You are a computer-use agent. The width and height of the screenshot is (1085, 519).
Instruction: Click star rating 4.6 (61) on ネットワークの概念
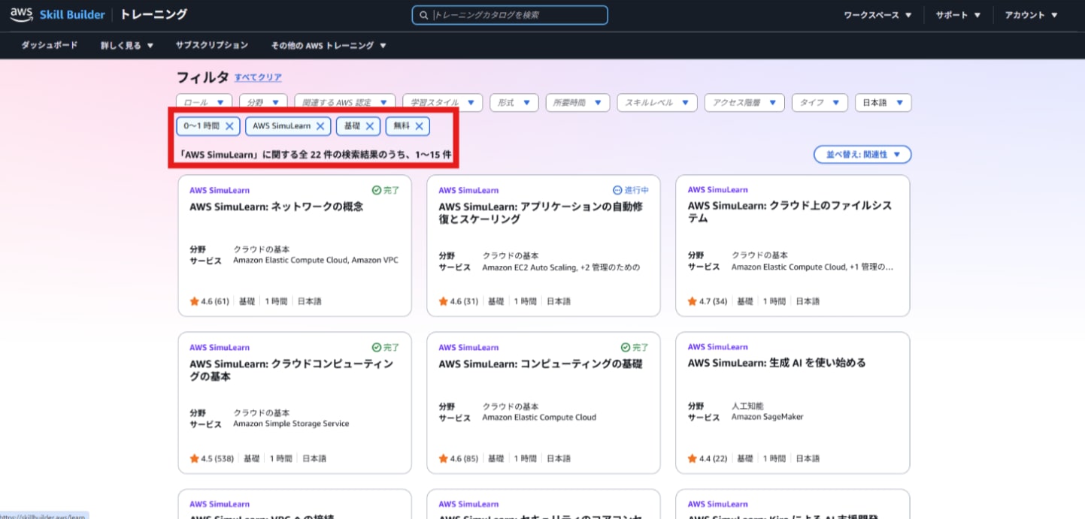(209, 301)
